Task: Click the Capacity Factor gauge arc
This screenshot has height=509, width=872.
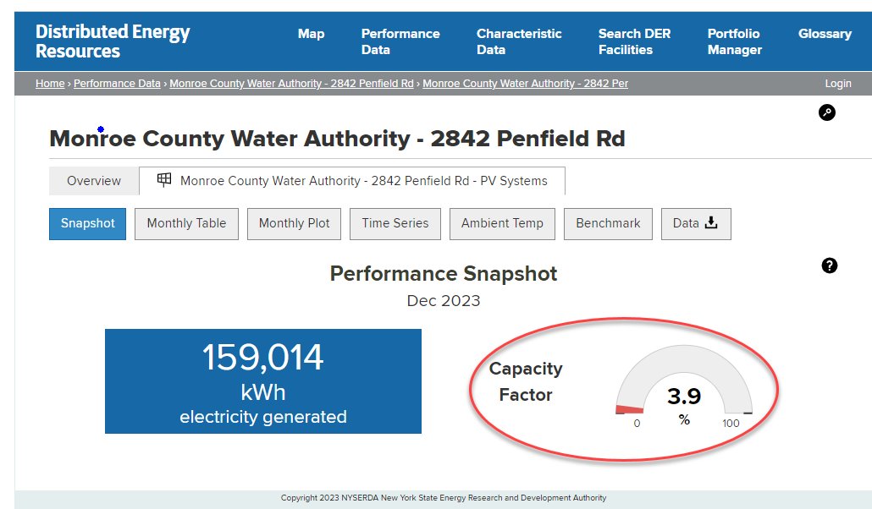Action: 683,361
